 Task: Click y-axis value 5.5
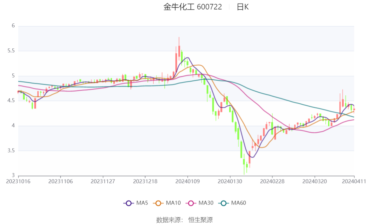(11, 51)
